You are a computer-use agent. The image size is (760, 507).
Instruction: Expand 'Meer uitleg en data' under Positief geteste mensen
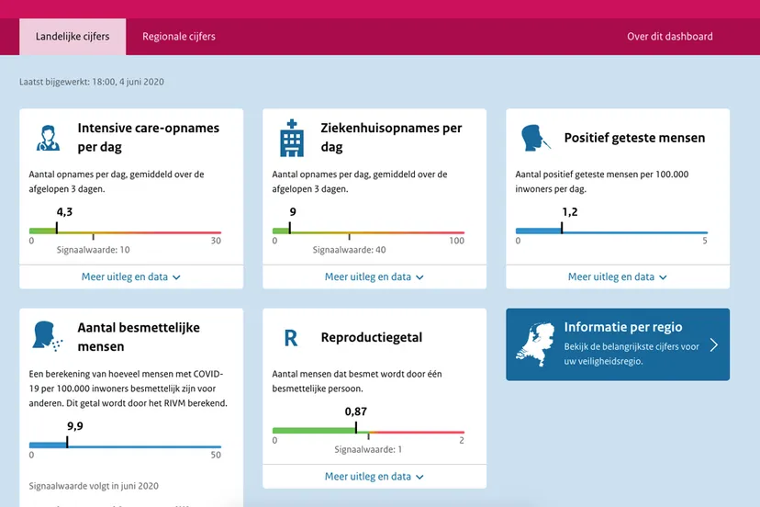click(x=618, y=276)
